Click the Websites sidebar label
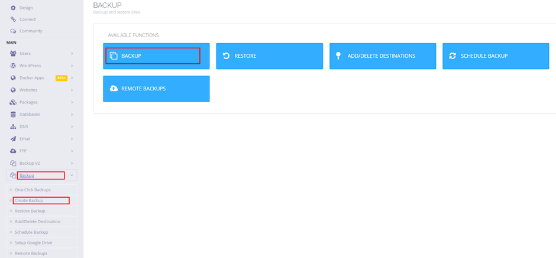 click(x=28, y=90)
